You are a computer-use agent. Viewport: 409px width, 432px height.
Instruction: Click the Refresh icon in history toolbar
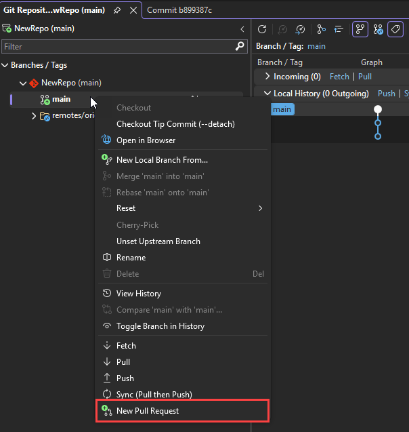coord(262,30)
